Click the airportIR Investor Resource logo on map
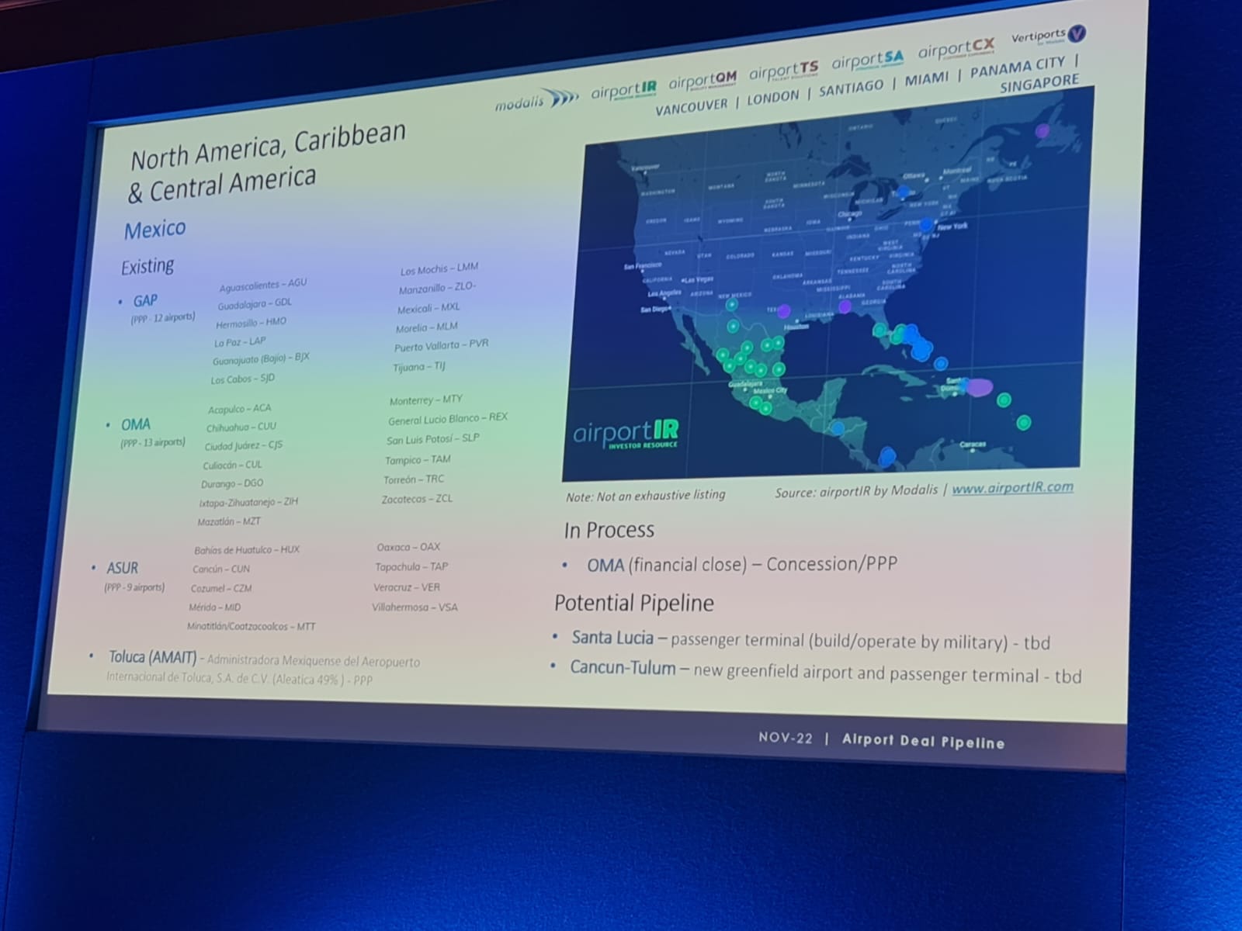1242x931 pixels. tap(626, 434)
